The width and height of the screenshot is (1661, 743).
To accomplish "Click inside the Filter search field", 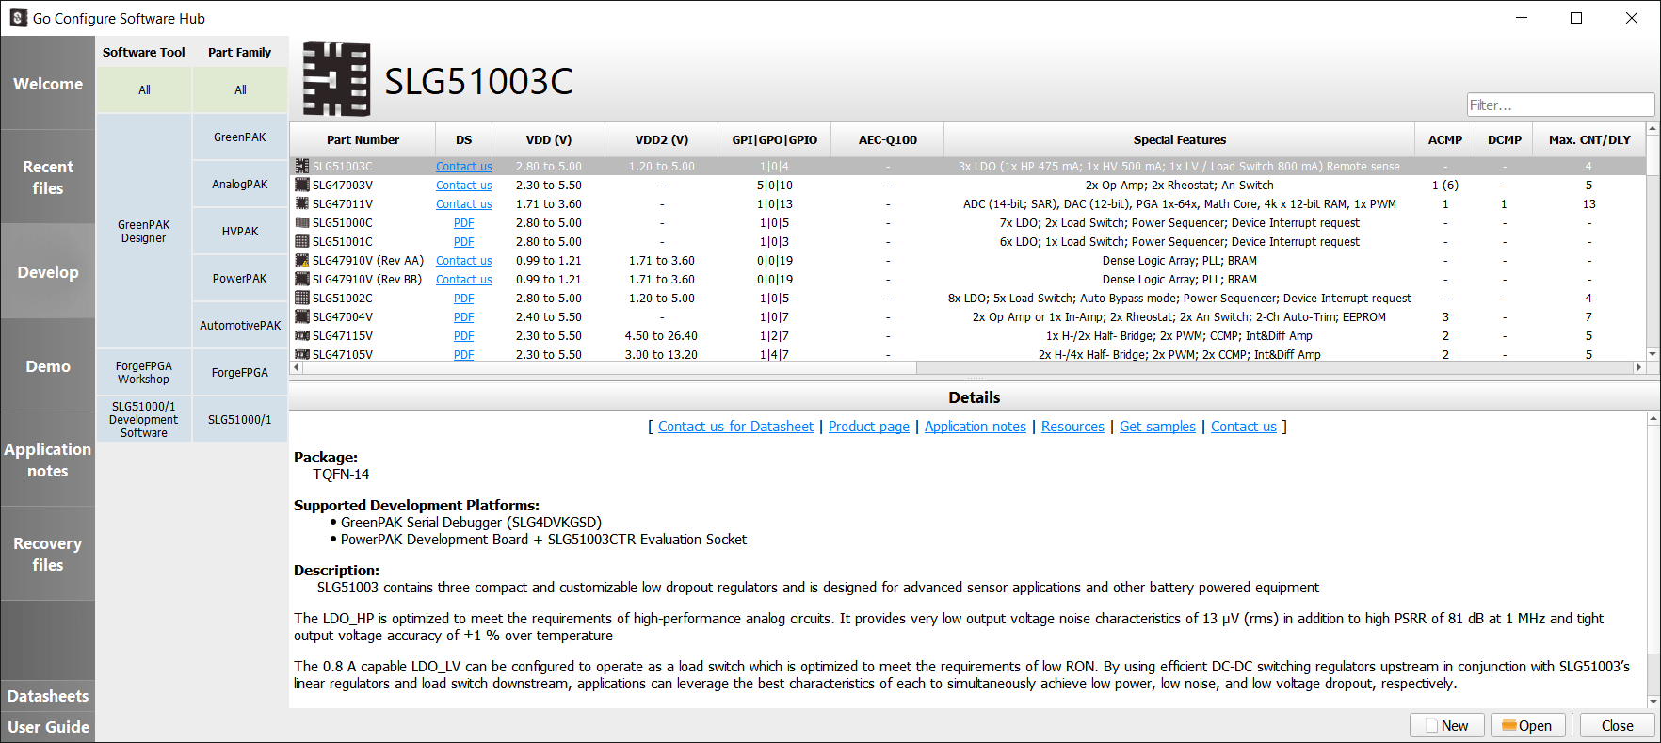I will (1559, 105).
